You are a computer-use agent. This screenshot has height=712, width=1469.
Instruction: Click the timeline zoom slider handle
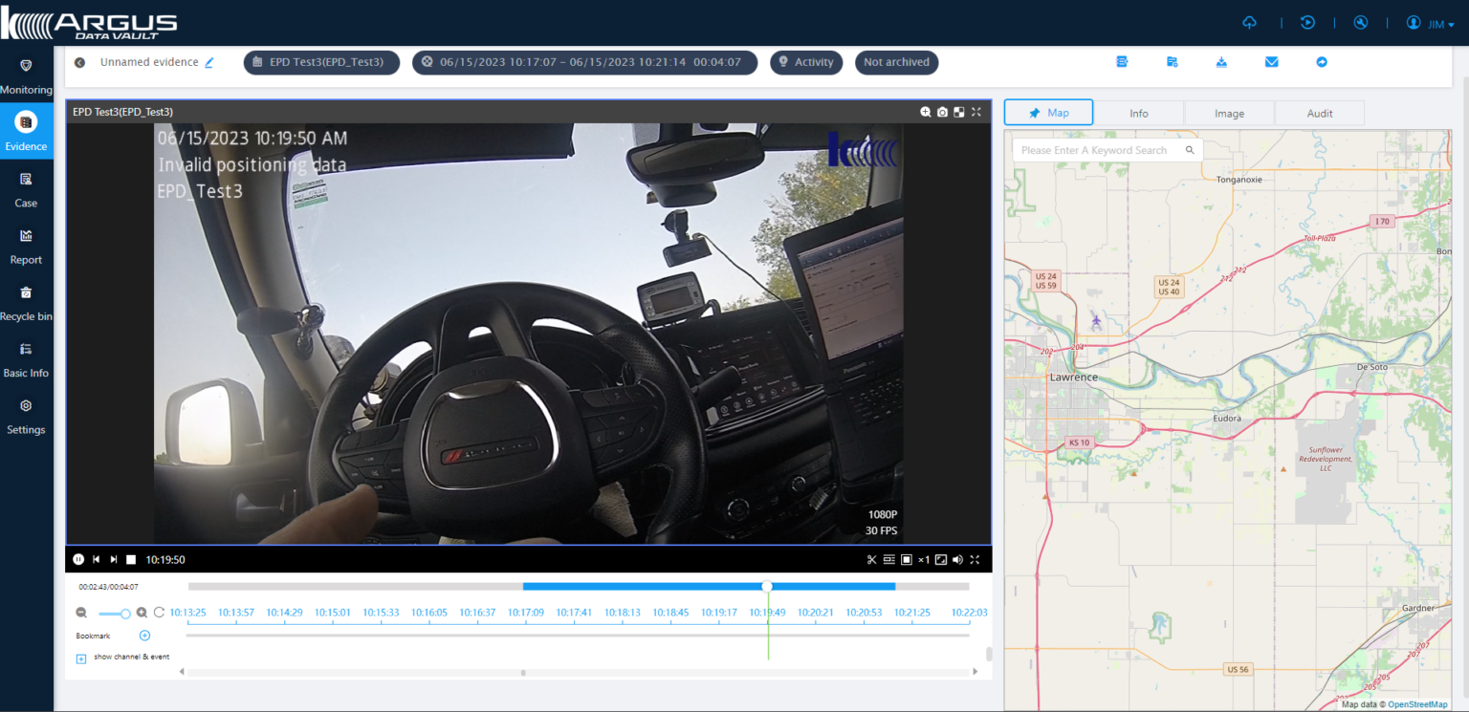click(125, 614)
